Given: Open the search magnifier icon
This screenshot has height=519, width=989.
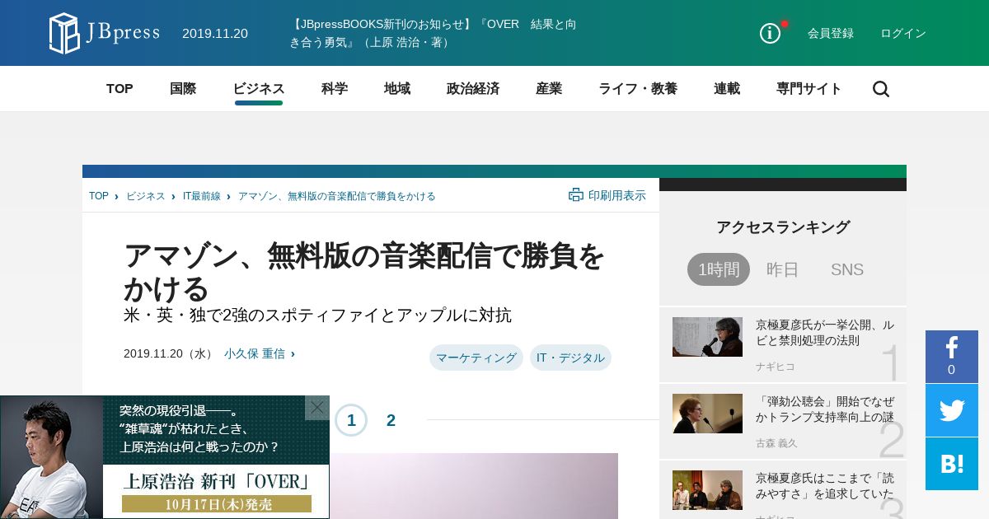Looking at the screenshot, I should [881, 89].
